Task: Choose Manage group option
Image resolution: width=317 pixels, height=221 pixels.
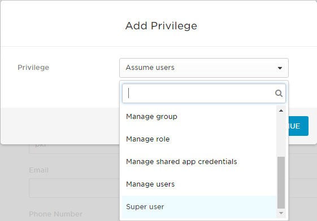Action: (199, 117)
